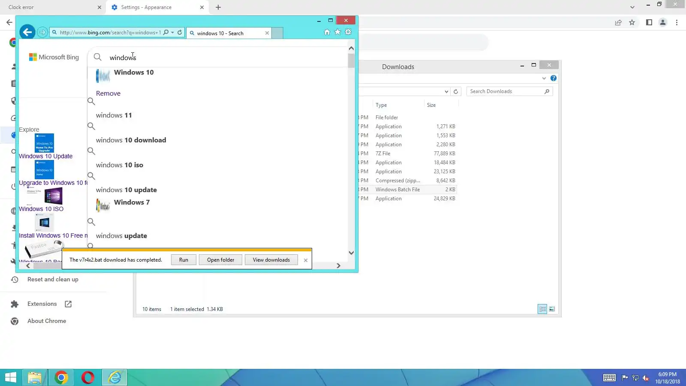The width and height of the screenshot is (686, 386).
Task: Switch Downloads to details view
Action: click(542, 309)
